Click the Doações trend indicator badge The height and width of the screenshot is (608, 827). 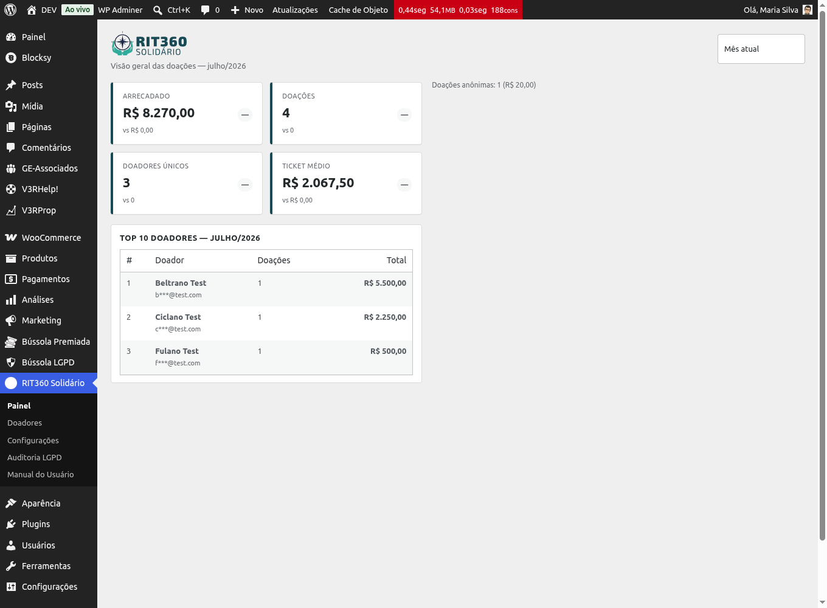[x=404, y=115]
